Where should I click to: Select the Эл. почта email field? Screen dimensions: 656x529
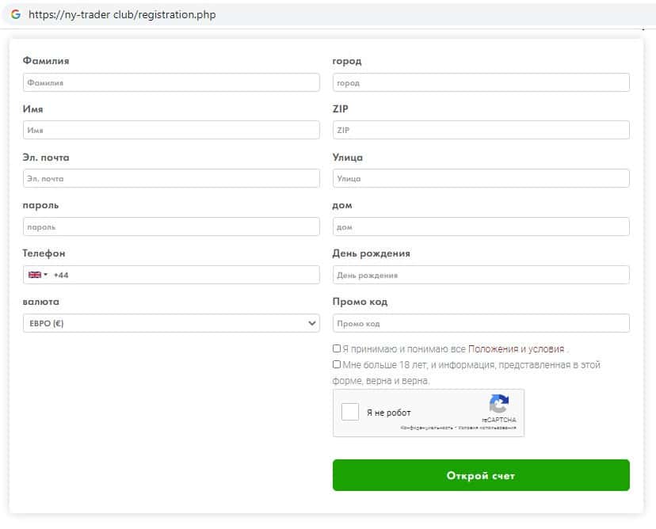pos(171,178)
